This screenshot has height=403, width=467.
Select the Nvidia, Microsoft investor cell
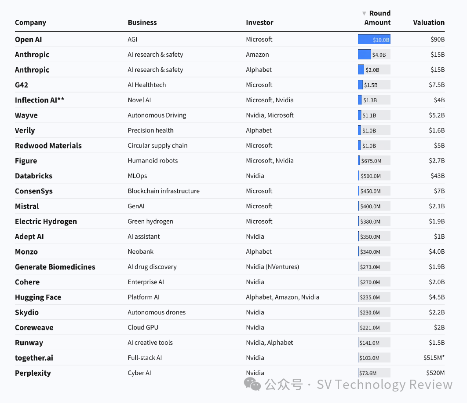click(x=270, y=115)
